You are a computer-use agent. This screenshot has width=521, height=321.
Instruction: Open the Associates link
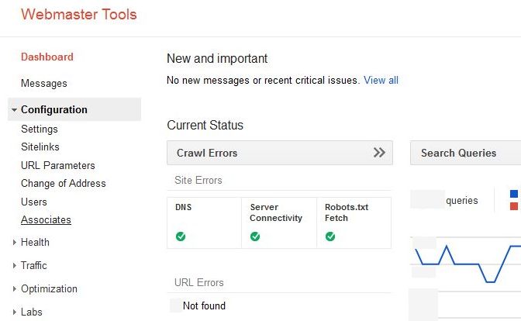point(46,219)
